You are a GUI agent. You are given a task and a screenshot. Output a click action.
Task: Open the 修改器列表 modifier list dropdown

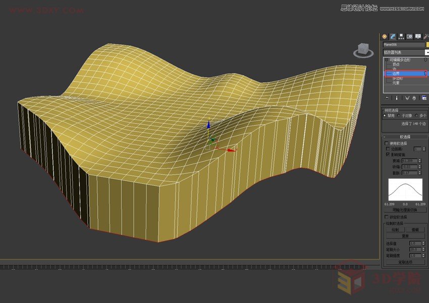coord(426,52)
